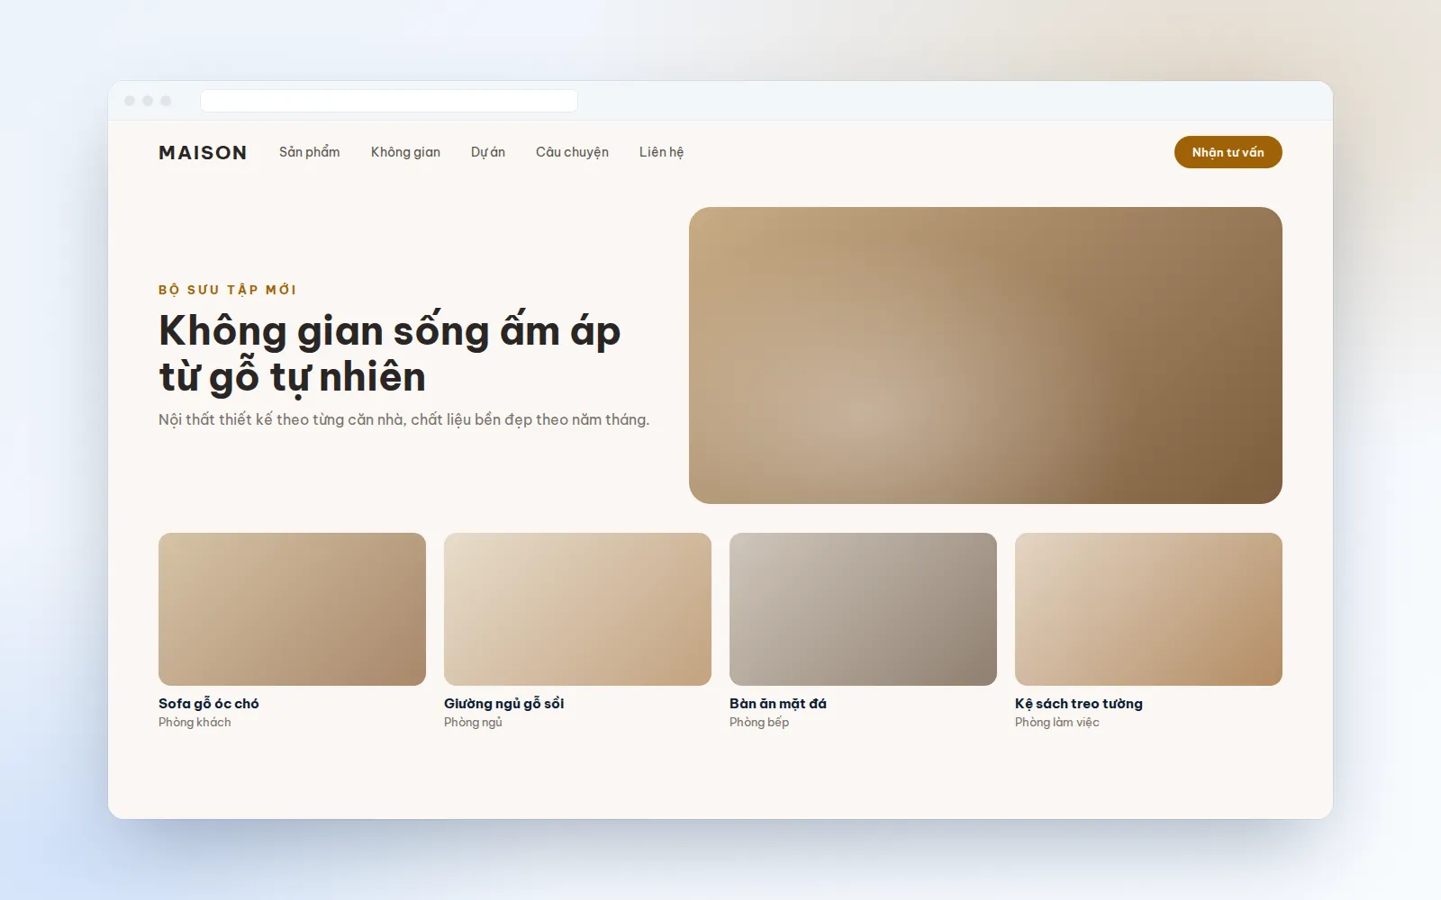1441x900 pixels.
Task: Click the Phòng ngủ category label
Action: click(x=473, y=723)
